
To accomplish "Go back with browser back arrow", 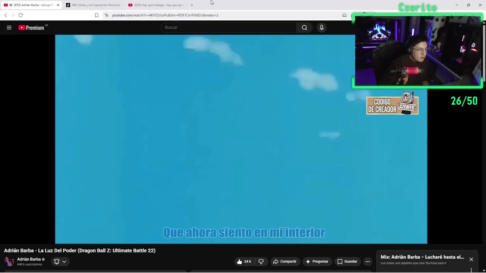I will 5,15.
